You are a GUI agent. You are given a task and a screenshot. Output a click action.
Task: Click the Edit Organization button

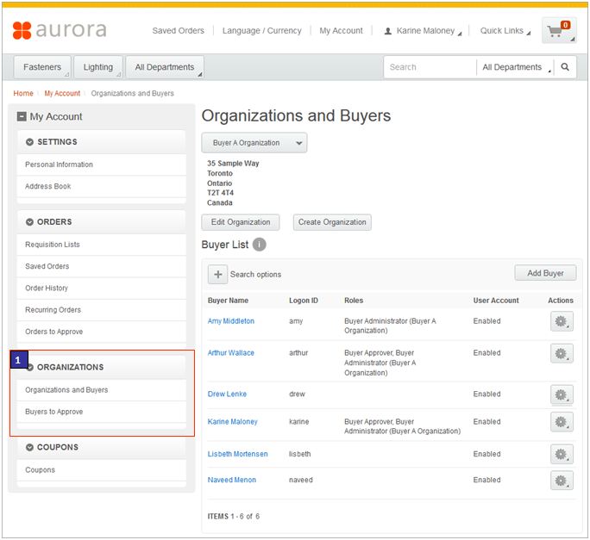241,222
